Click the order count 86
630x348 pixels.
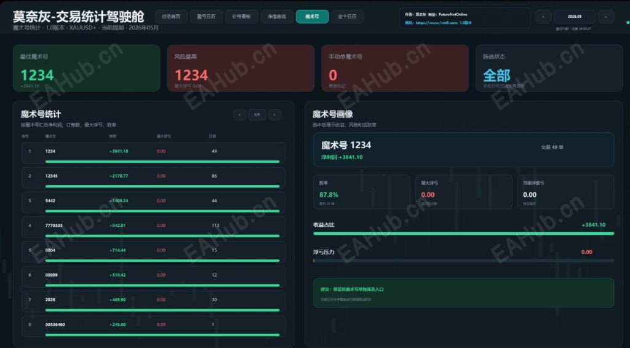pyautogui.click(x=214, y=176)
